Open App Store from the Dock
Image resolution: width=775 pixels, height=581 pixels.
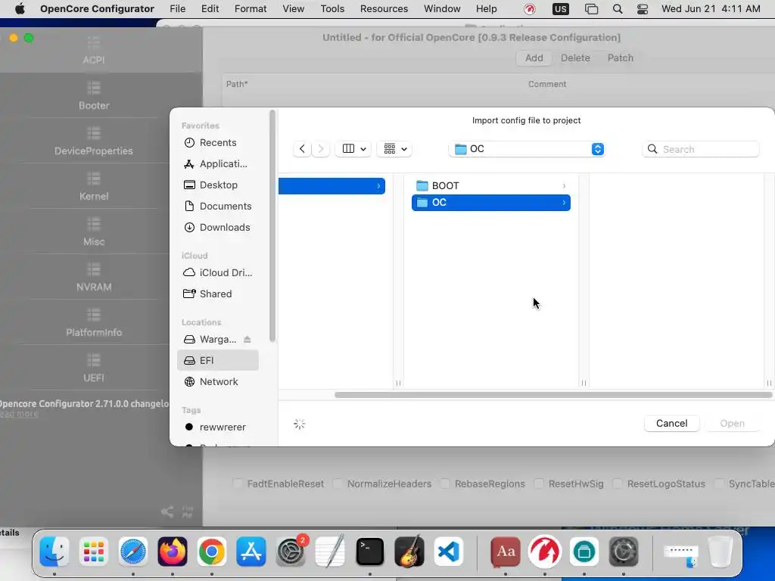(x=251, y=551)
